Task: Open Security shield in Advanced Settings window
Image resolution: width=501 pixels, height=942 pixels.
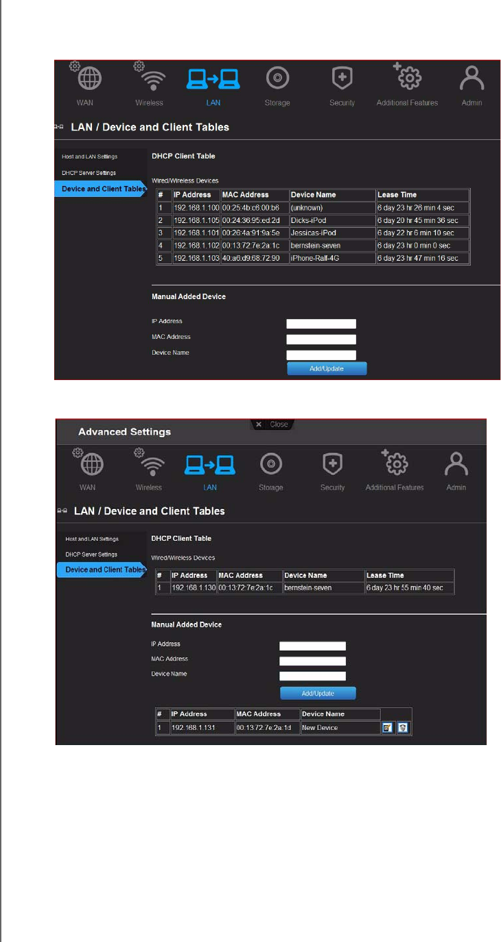Action: point(333,464)
